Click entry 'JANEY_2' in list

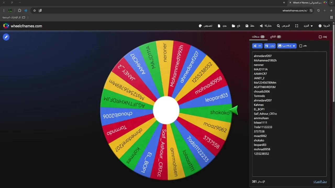click(x=259, y=78)
